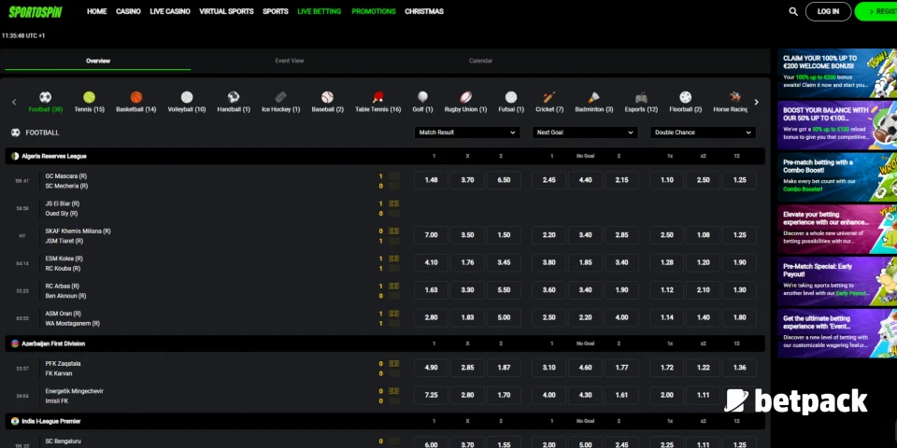Go to Live Casino in top menu
Viewport: 897px width, 448px height.
(170, 12)
